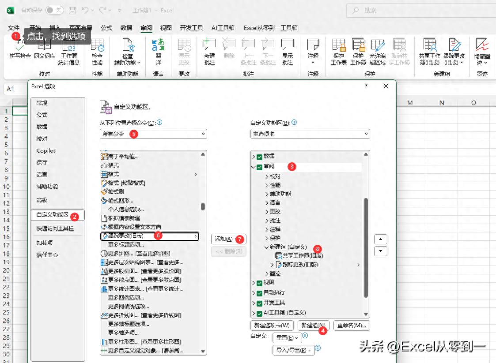496x363 pixels.
Task: Click the move down arrow button
Action: [381, 251]
